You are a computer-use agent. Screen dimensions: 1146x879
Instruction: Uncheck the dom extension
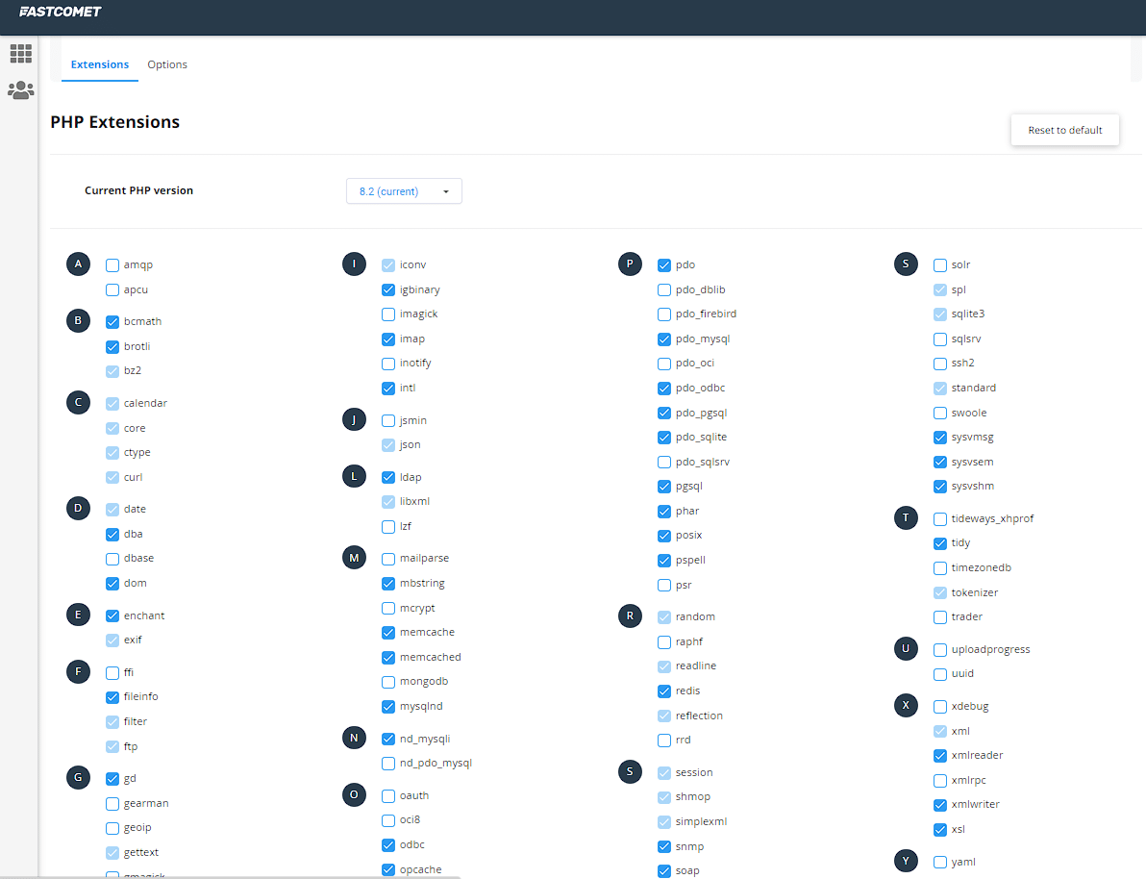coord(112,584)
